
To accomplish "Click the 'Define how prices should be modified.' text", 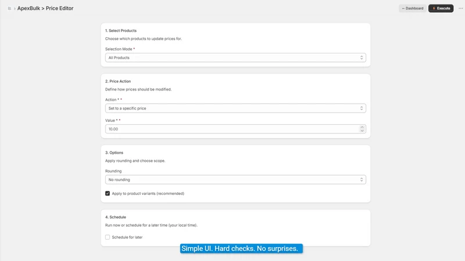I will [138, 89].
